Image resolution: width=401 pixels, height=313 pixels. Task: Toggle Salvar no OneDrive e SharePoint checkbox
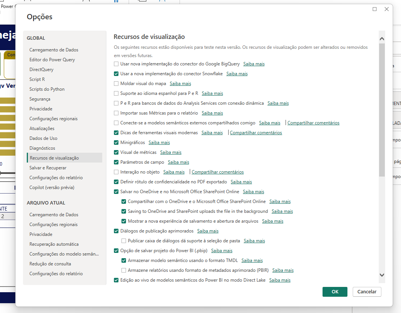pos(116,192)
